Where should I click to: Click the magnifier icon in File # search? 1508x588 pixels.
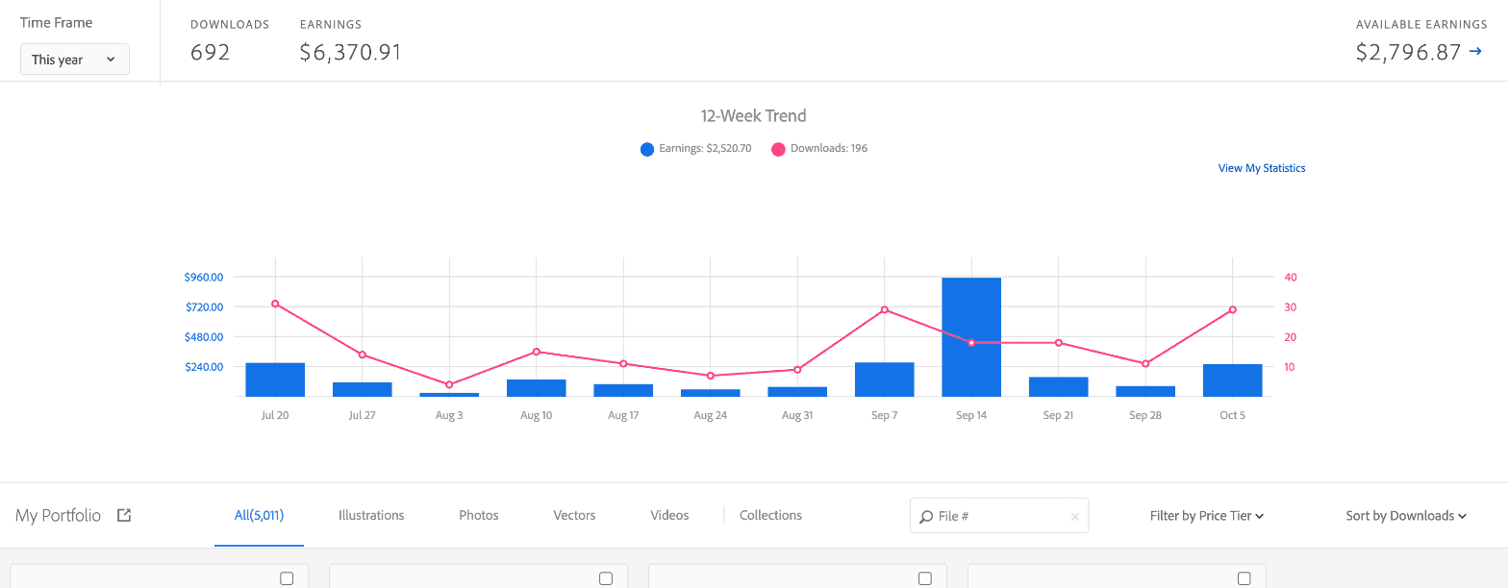coord(926,516)
